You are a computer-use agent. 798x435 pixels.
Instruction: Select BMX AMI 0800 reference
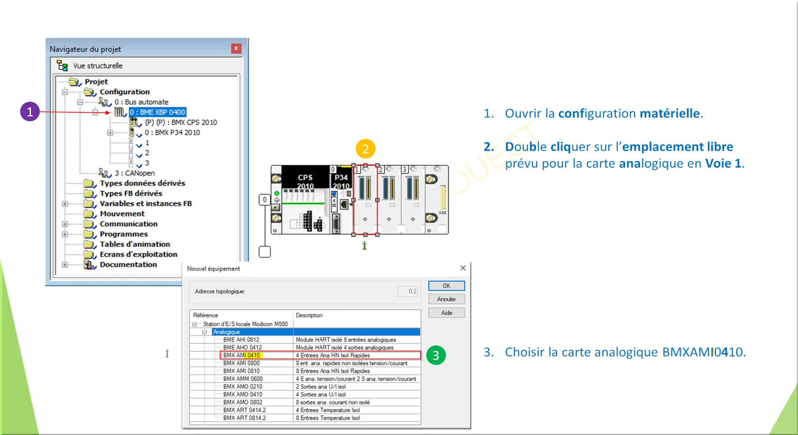coord(241,363)
